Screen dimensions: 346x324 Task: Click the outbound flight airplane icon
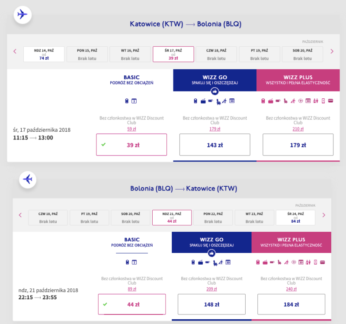(22, 15)
